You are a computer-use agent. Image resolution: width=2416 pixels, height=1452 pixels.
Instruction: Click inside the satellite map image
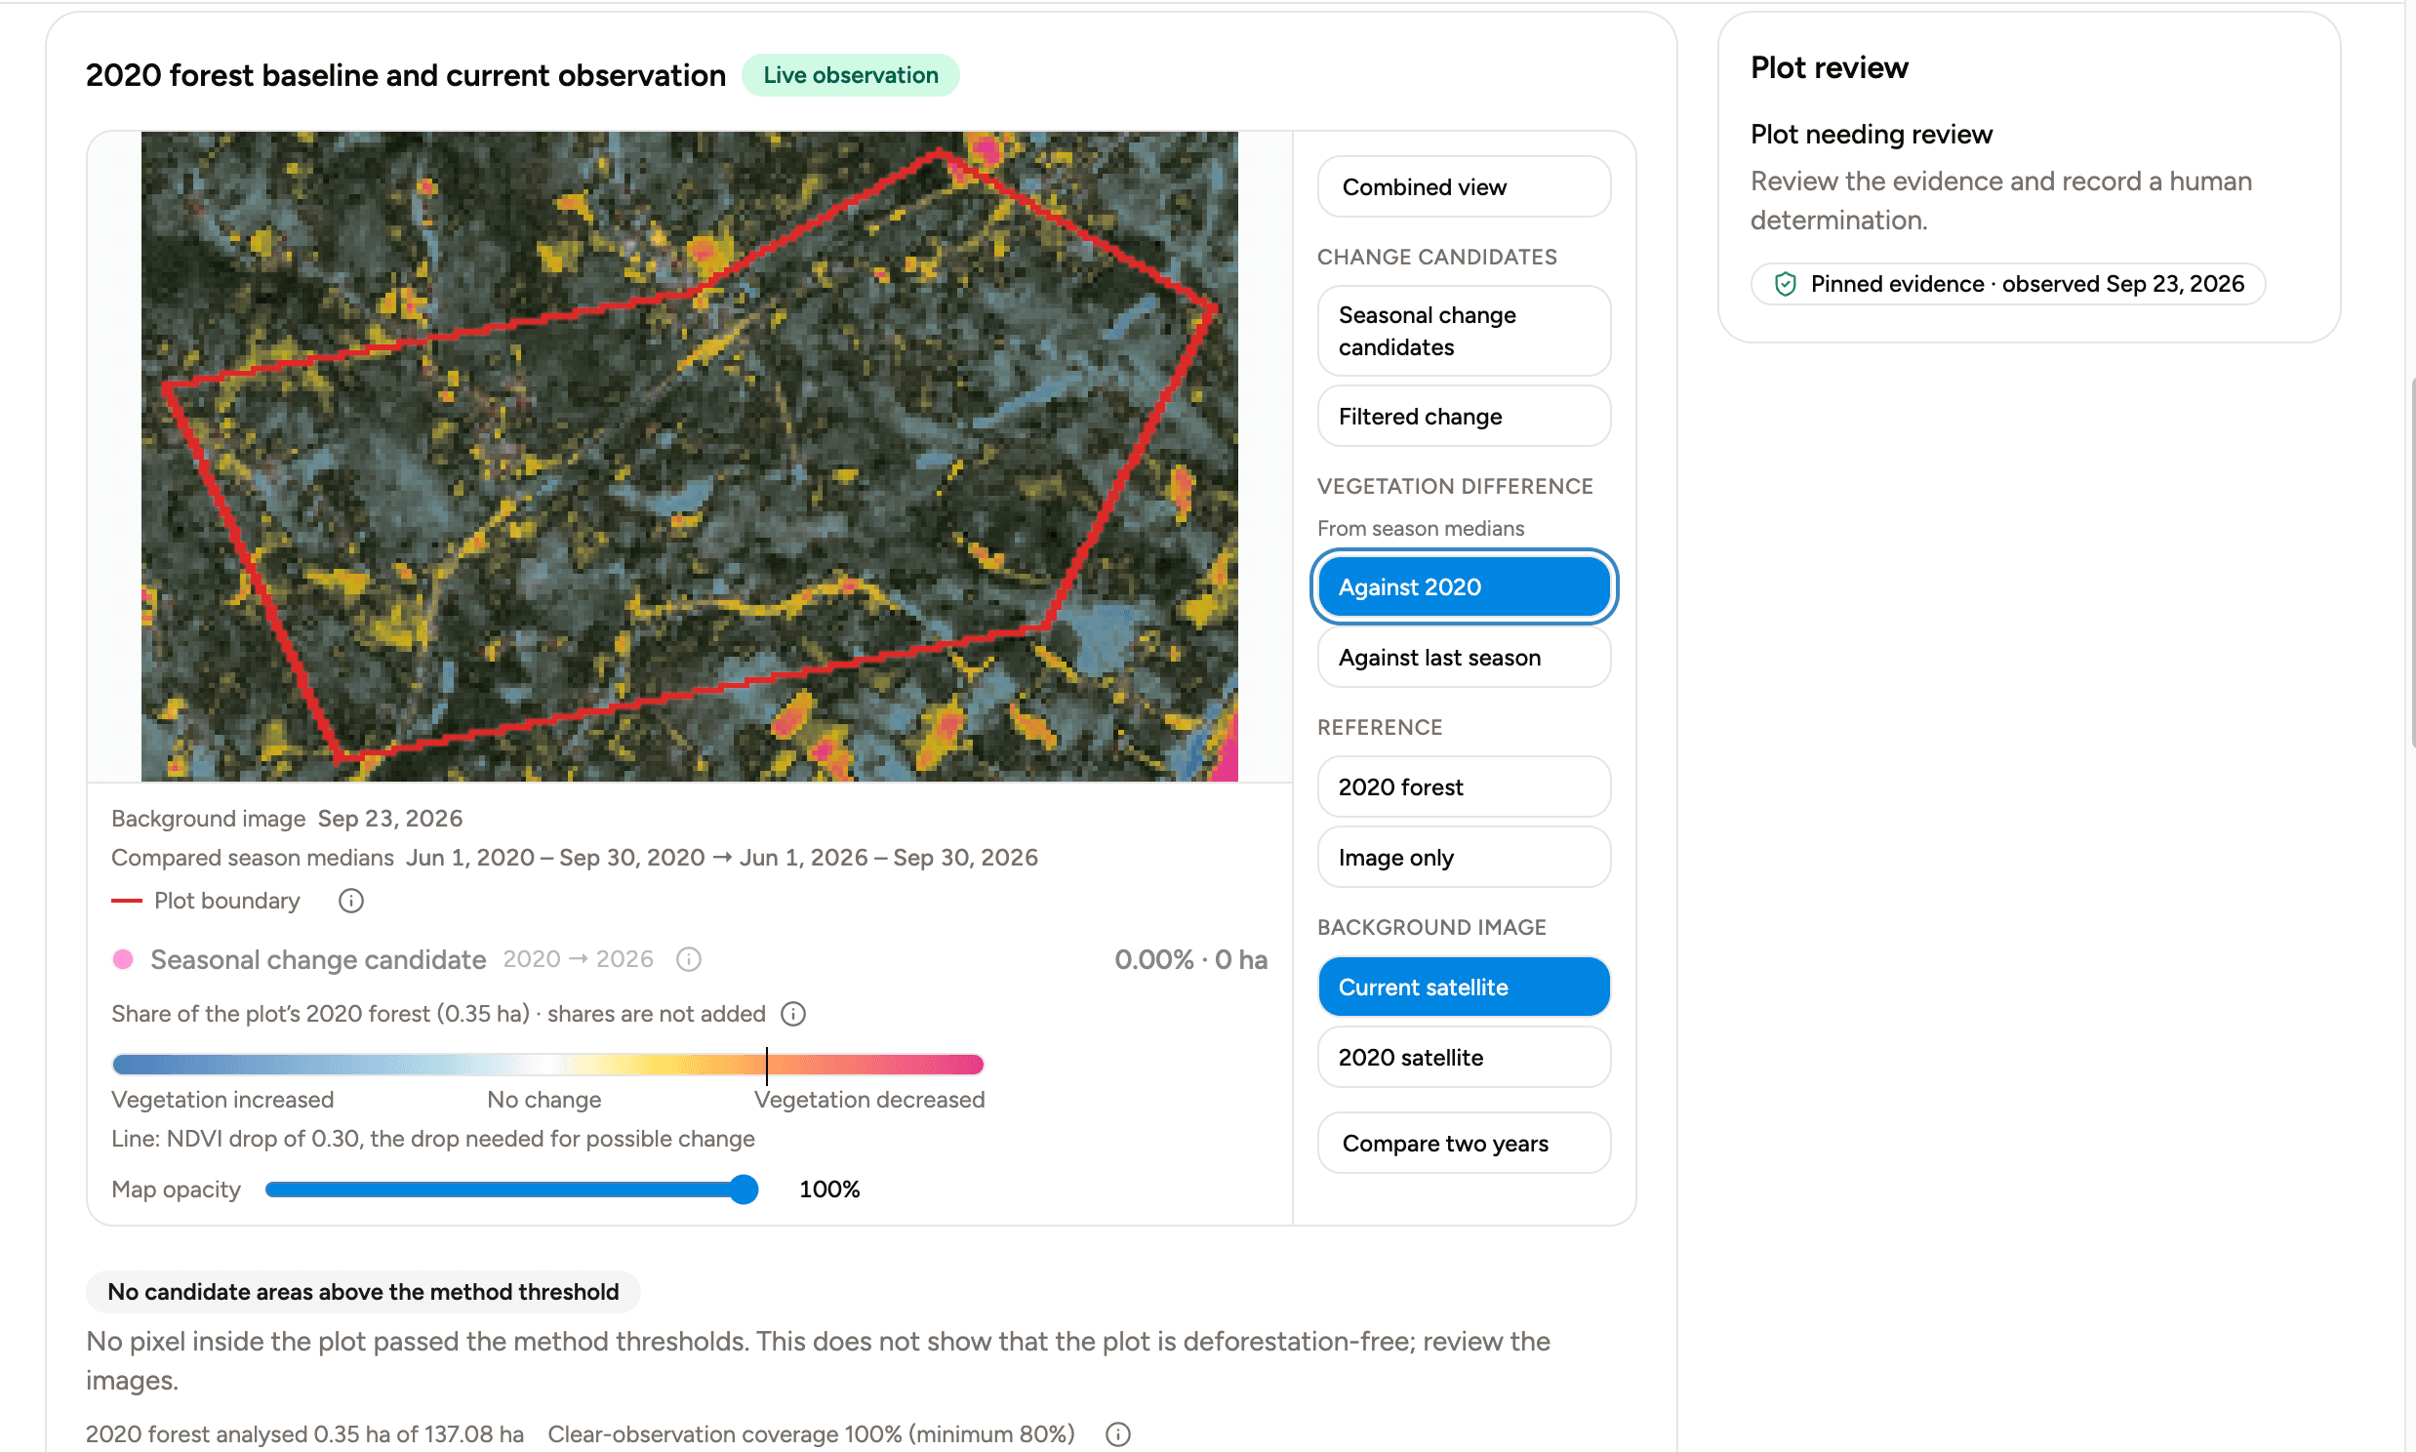[x=689, y=456]
